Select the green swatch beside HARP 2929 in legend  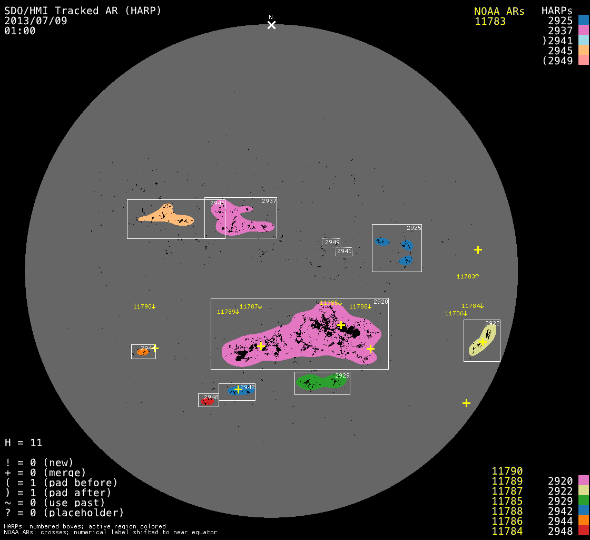tap(583, 500)
